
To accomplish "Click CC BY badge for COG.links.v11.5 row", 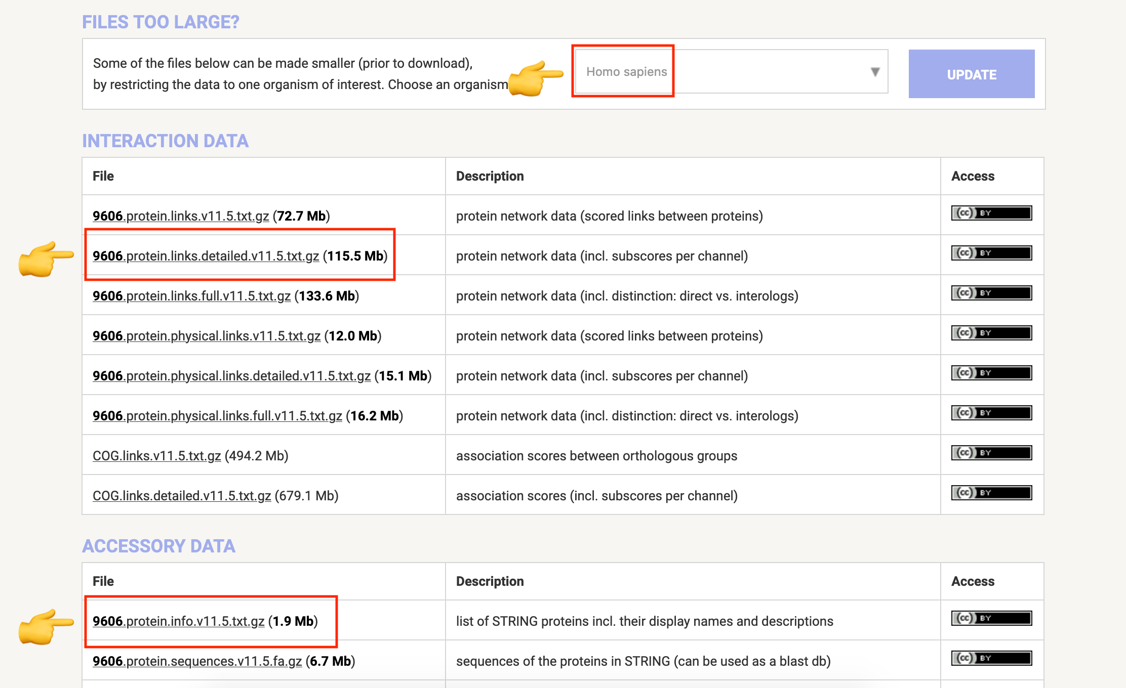I will (x=991, y=453).
